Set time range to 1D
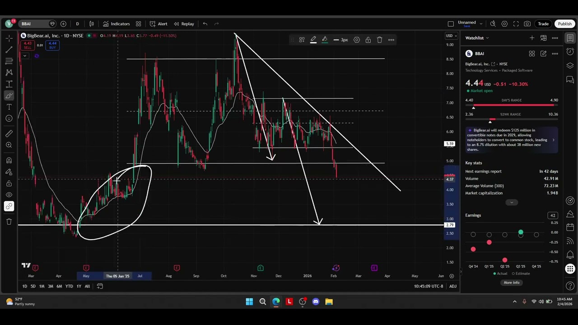The width and height of the screenshot is (578, 325). [x=24, y=286]
